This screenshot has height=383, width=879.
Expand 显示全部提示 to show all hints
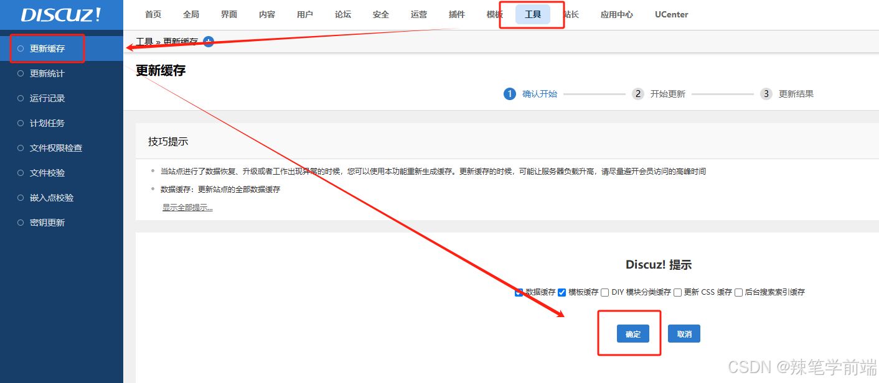point(187,207)
